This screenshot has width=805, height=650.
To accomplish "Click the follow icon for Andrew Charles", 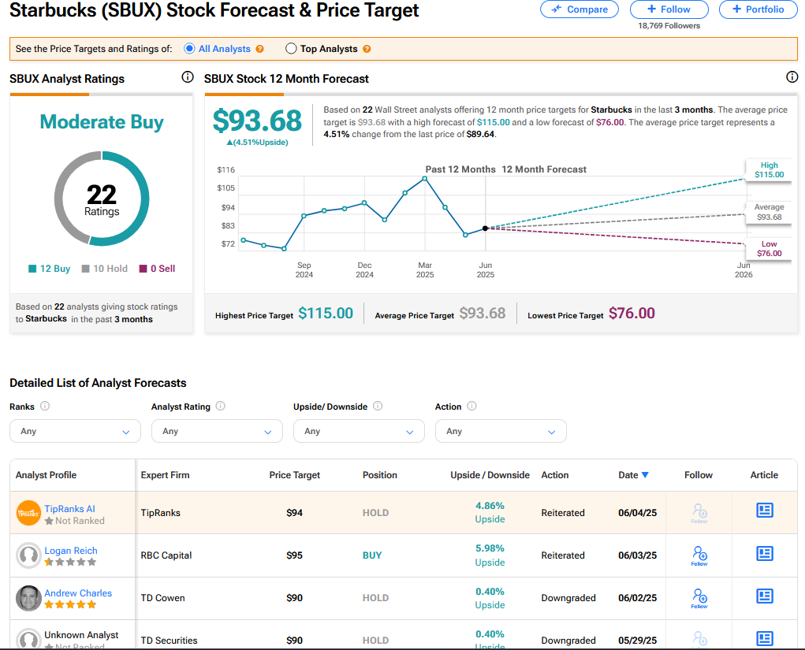I will pos(699,598).
